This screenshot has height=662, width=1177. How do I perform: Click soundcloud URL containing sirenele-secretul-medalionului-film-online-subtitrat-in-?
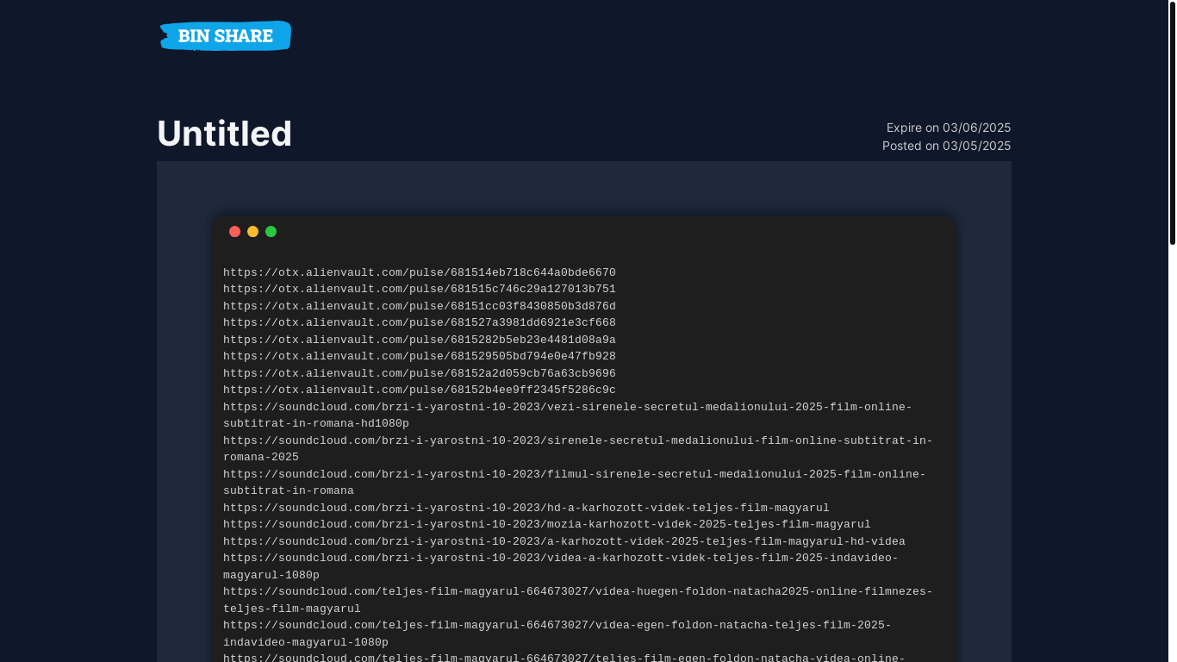tap(578, 449)
